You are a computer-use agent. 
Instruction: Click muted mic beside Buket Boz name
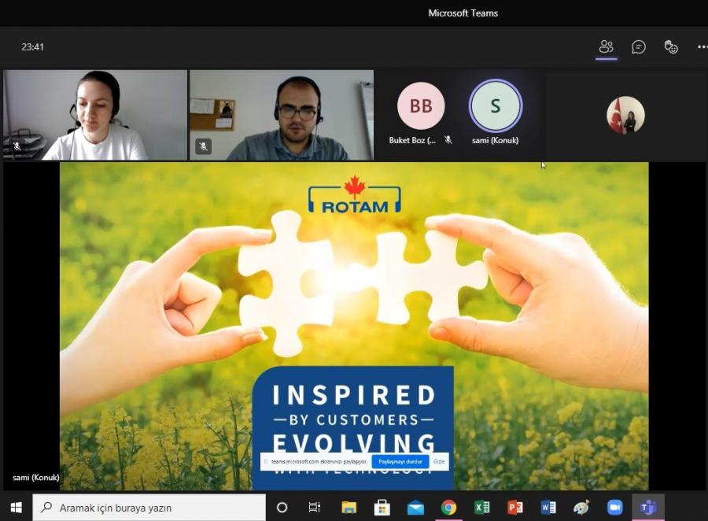point(448,140)
